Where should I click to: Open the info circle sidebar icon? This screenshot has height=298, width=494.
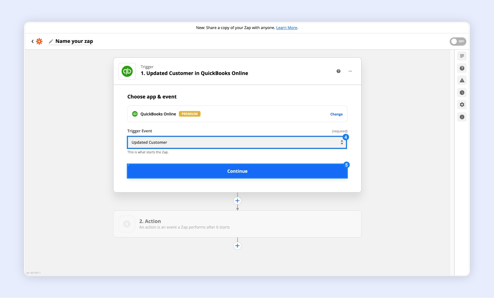coord(462,117)
